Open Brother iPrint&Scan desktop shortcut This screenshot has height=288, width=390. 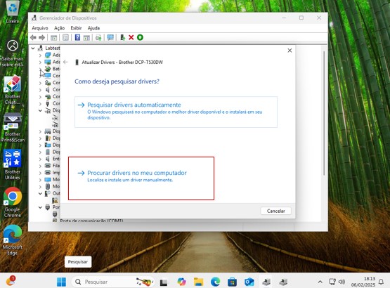point(13,128)
